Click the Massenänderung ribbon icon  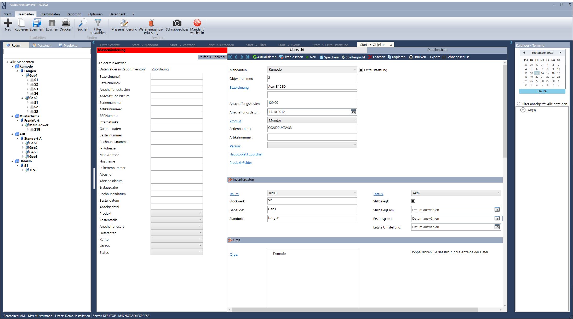124,23
